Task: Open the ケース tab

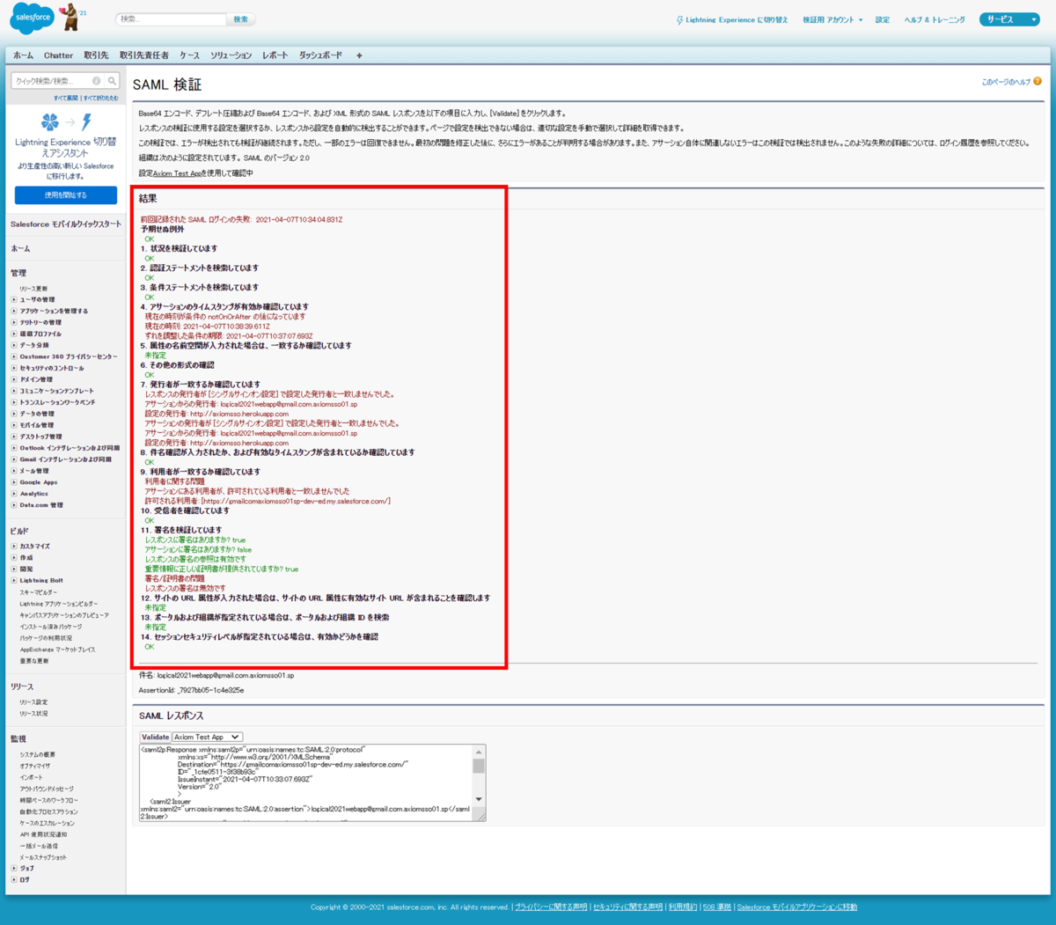Action: click(189, 55)
